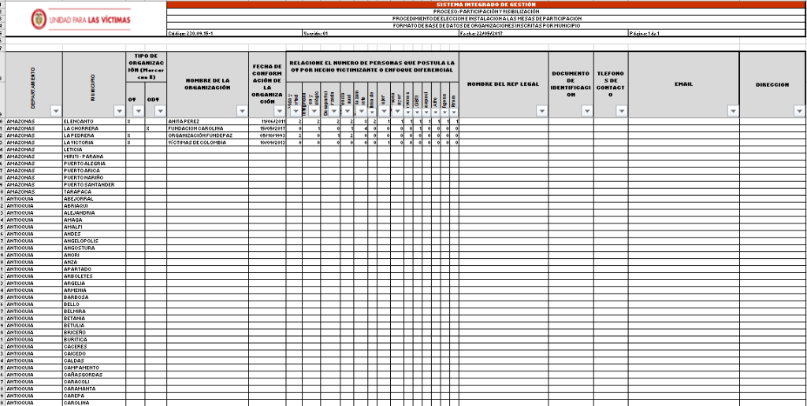Select the X mark in the EL ENCANTO row
Screen dimensions: 807x406
tap(136, 121)
